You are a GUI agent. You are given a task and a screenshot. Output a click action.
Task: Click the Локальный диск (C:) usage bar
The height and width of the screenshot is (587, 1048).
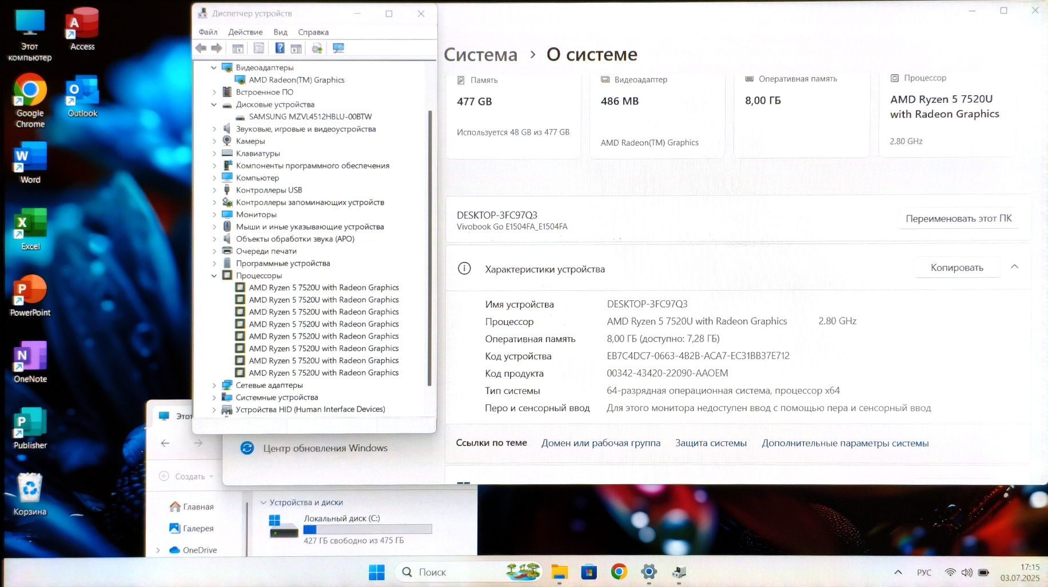(x=368, y=529)
